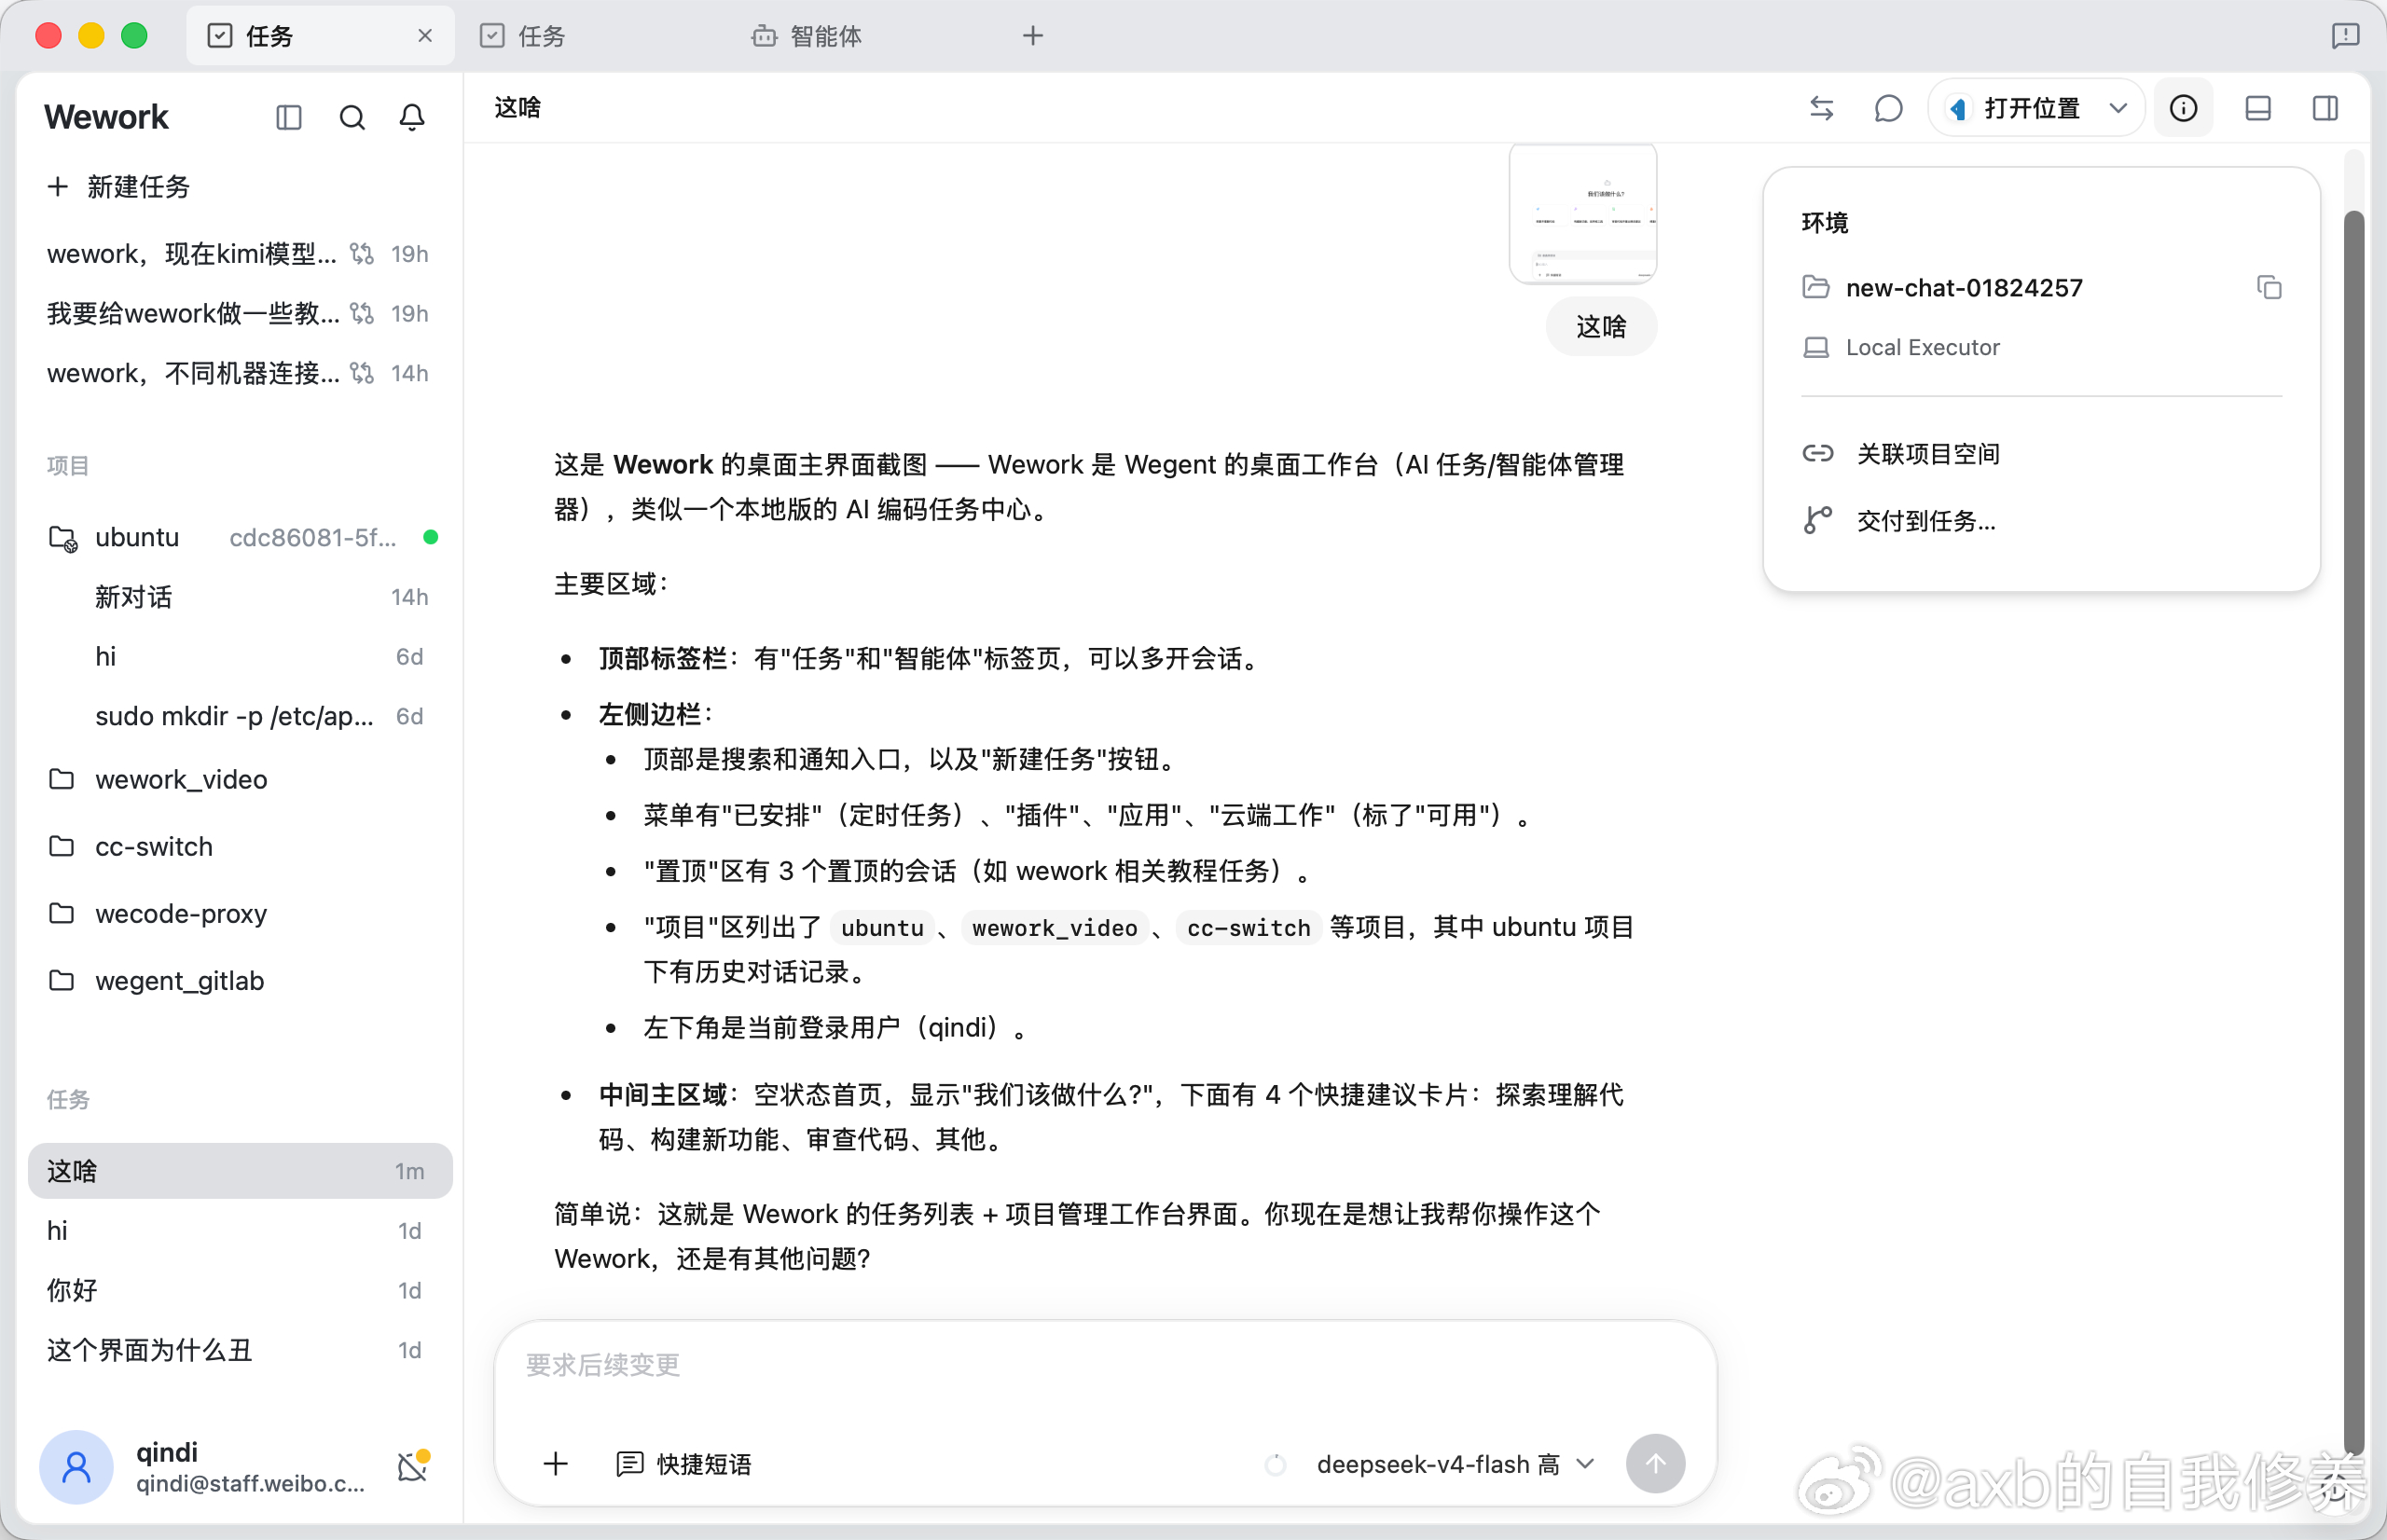Image resolution: width=2387 pixels, height=1540 pixels.
Task: Open the hi conversation dated 6d
Action: pyautogui.click(x=239, y=657)
